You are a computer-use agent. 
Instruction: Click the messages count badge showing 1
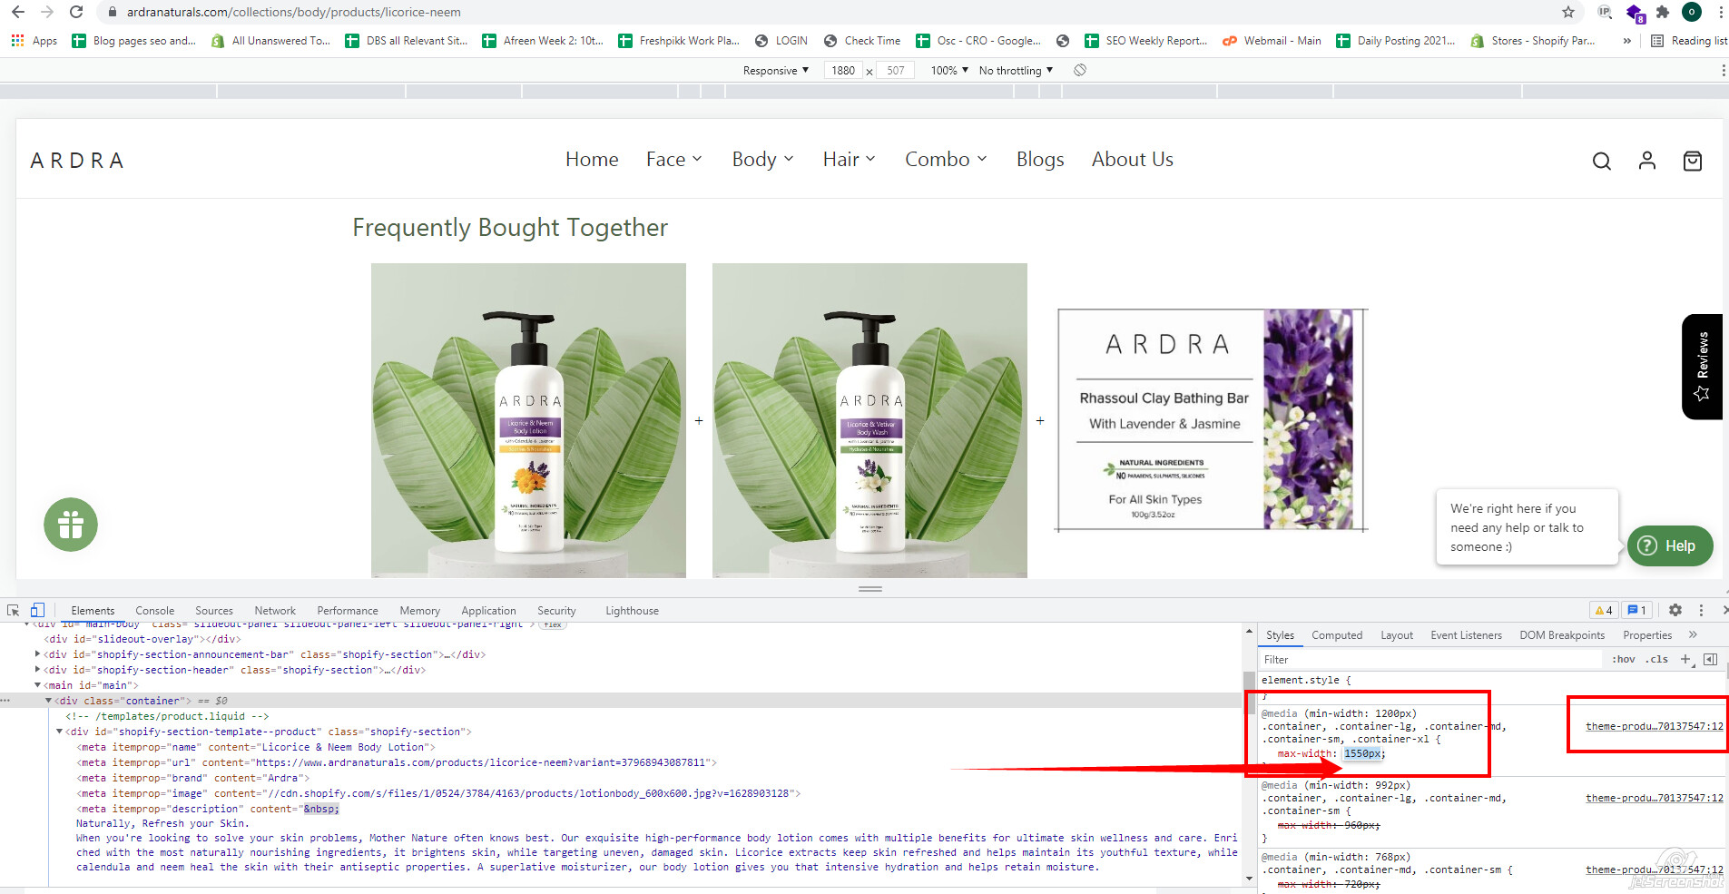point(1637,611)
